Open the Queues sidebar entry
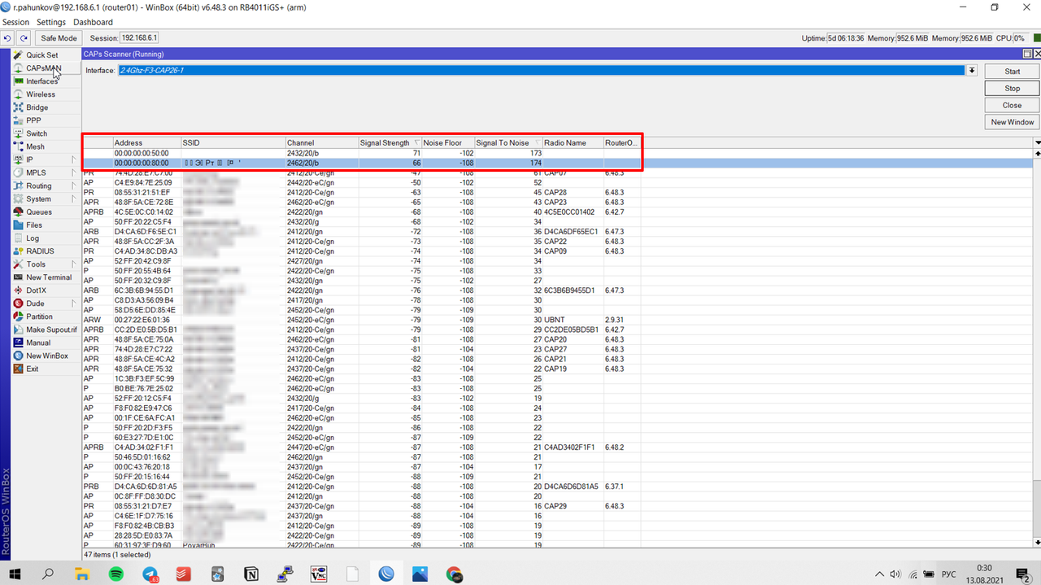Viewport: 1041px width, 585px height. click(38, 212)
